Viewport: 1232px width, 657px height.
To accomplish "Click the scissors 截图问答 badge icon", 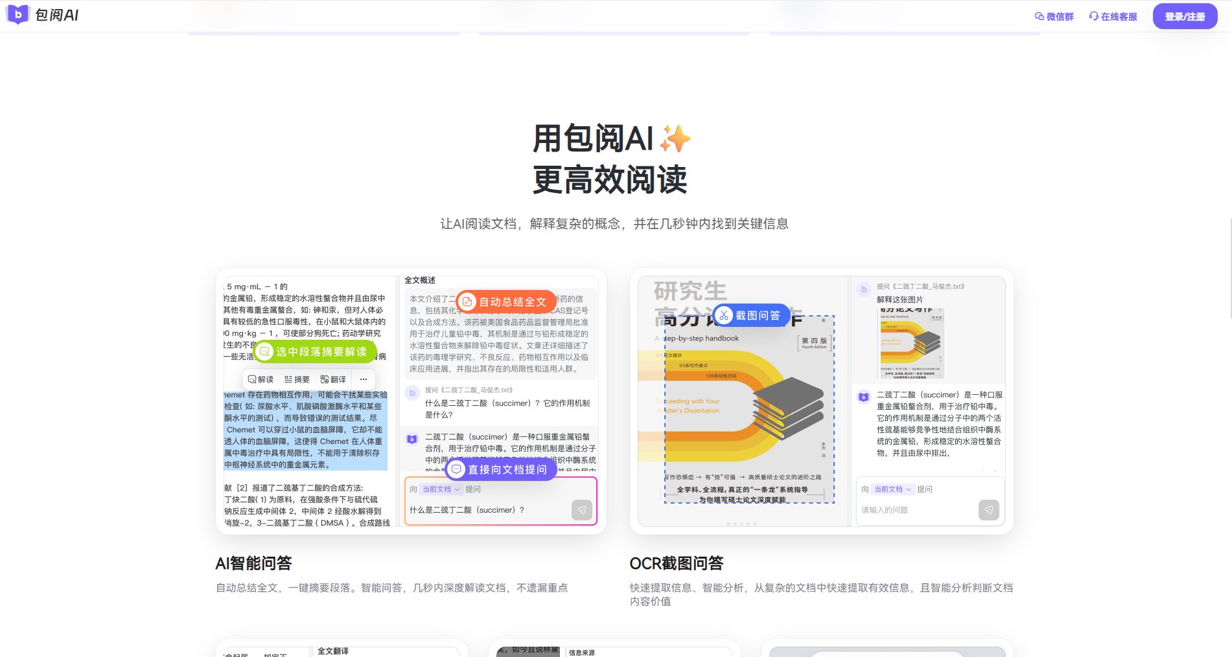I will coord(724,315).
